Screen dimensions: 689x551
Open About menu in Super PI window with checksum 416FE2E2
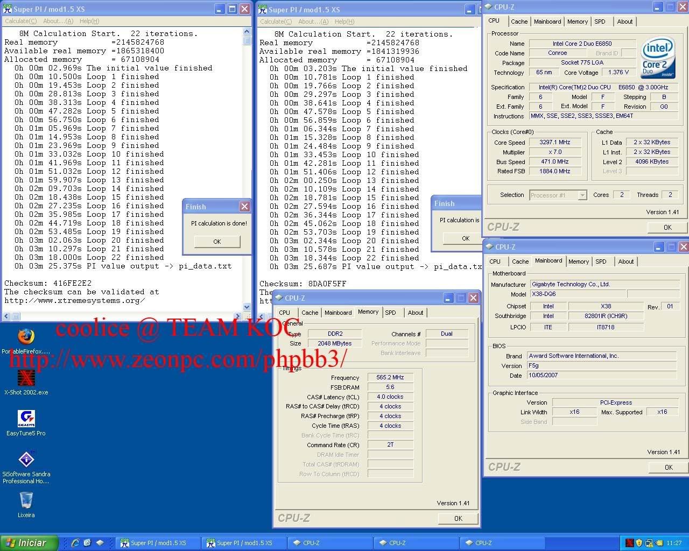pyautogui.click(x=58, y=21)
